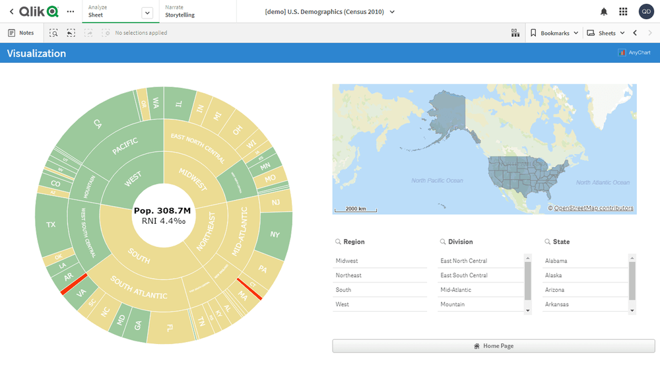Click the three-dot more options menu
Viewport: 660px width, 371px height.
(71, 12)
